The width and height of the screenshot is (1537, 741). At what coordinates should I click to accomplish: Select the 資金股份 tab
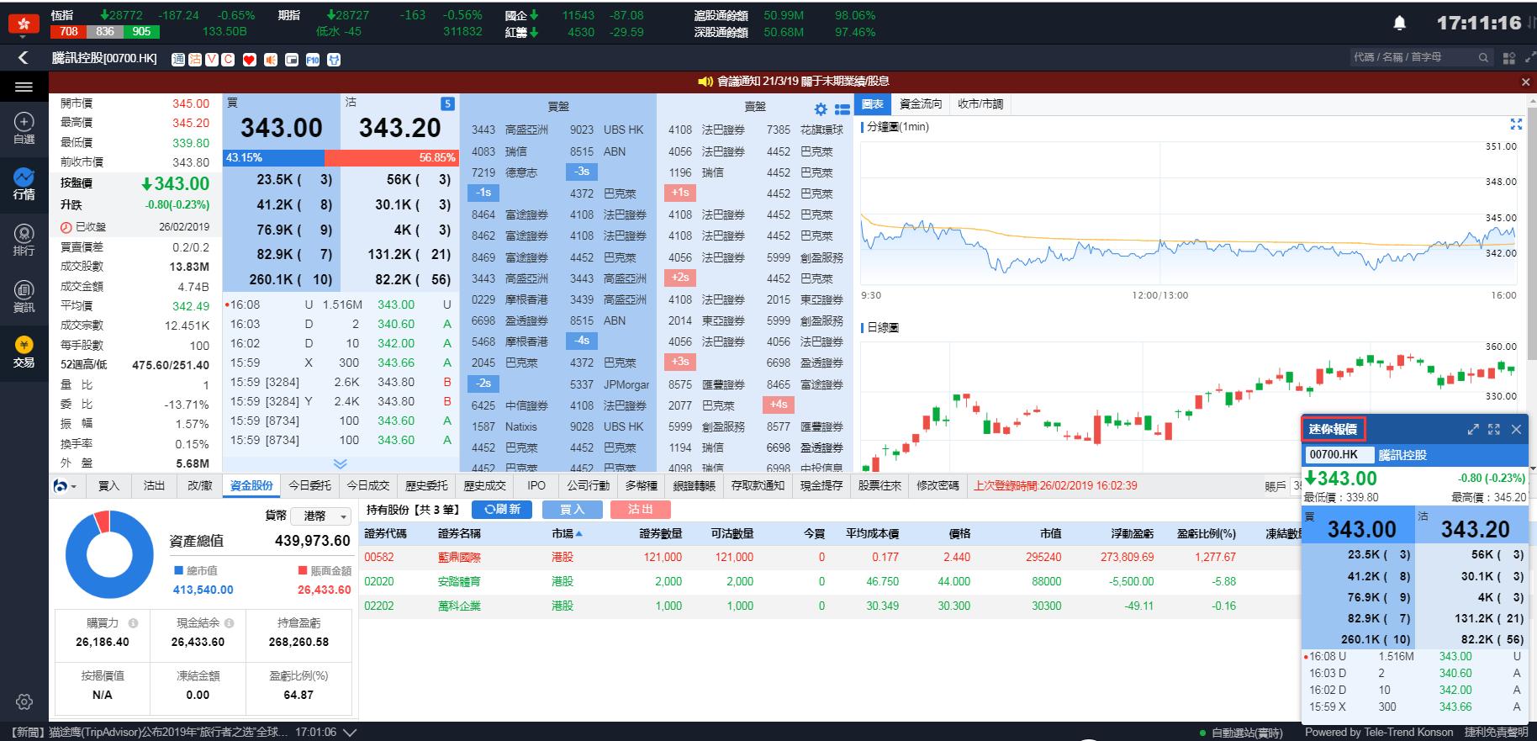click(x=252, y=485)
